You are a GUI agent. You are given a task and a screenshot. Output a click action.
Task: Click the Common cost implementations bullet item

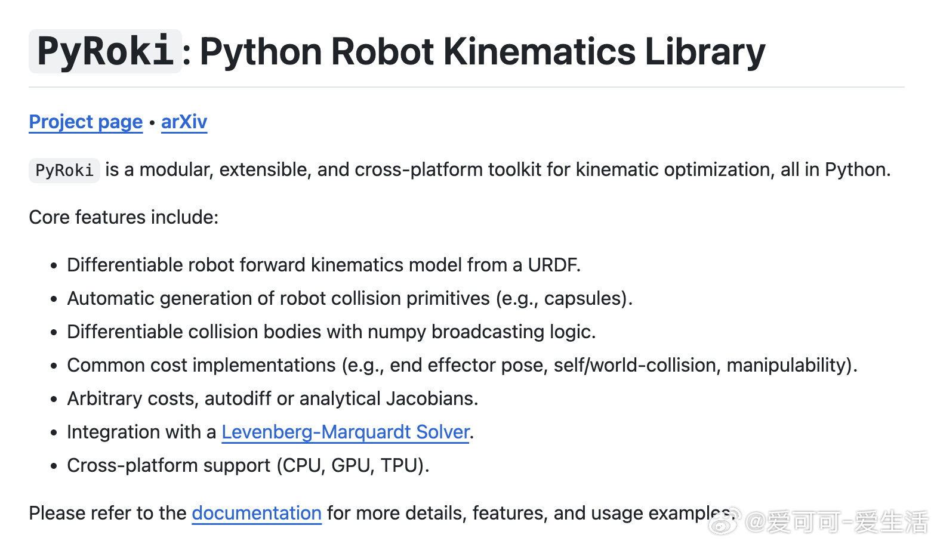(462, 365)
